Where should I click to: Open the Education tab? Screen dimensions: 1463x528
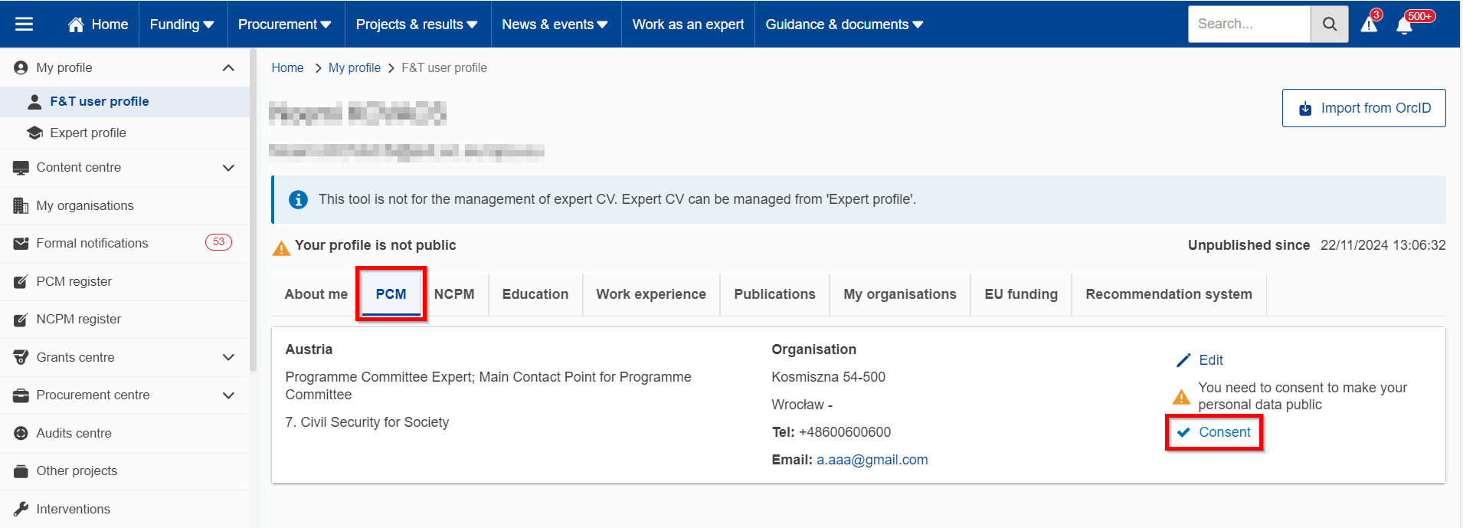535,294
